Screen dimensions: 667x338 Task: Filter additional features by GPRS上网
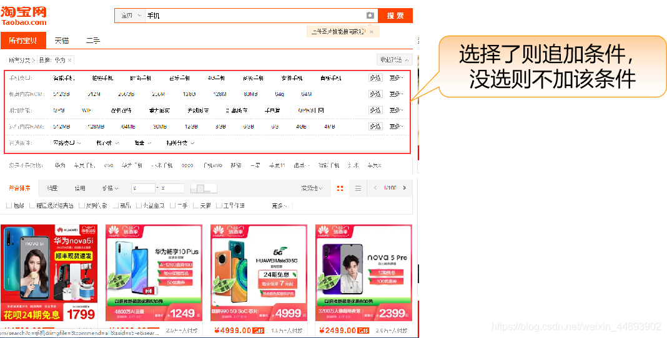pos(311,110)
